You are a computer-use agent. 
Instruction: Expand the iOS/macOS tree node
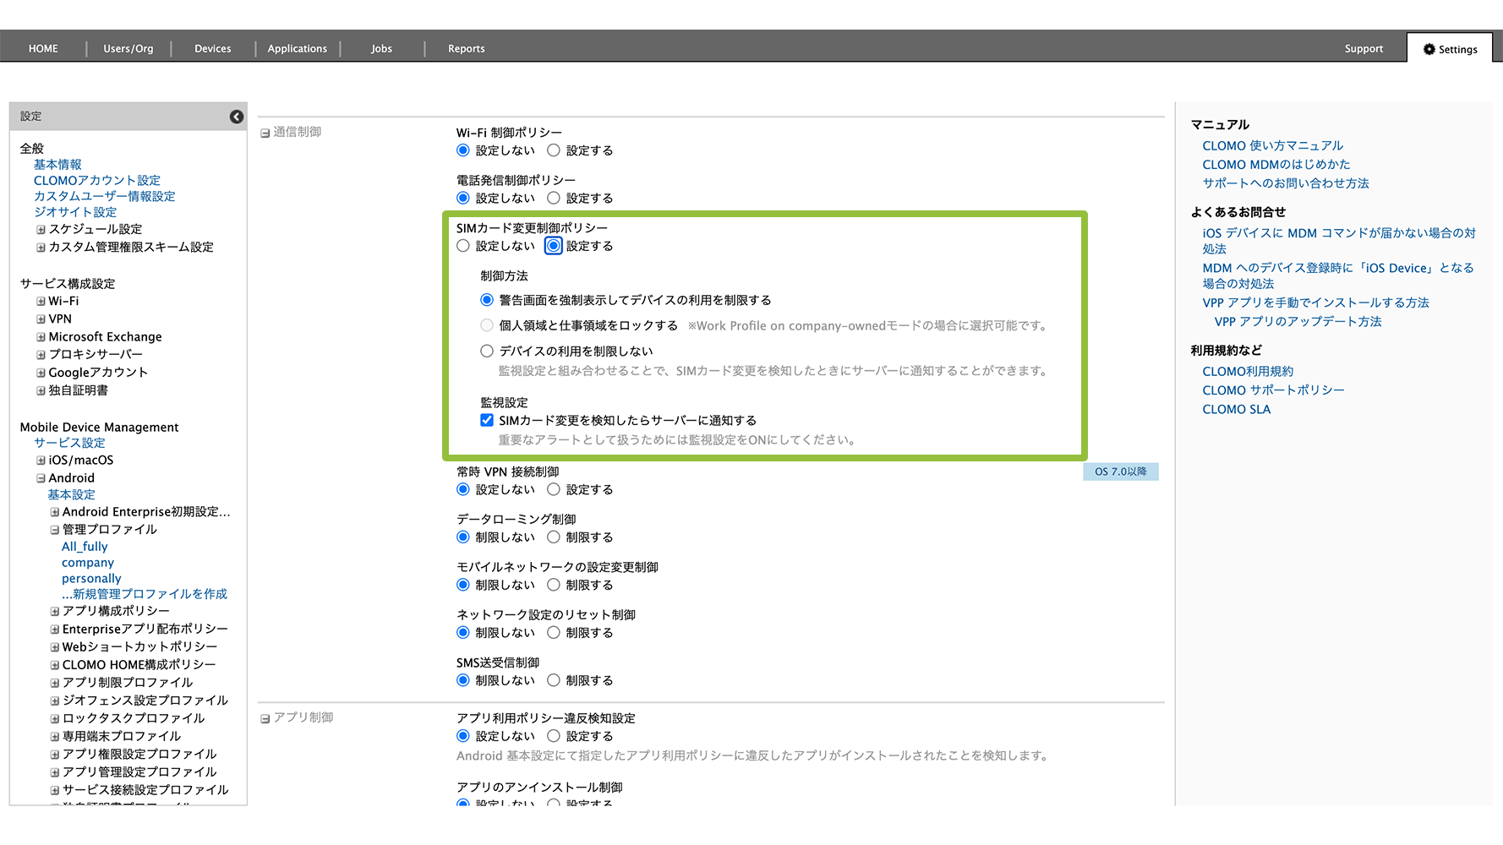click(41, 461)
